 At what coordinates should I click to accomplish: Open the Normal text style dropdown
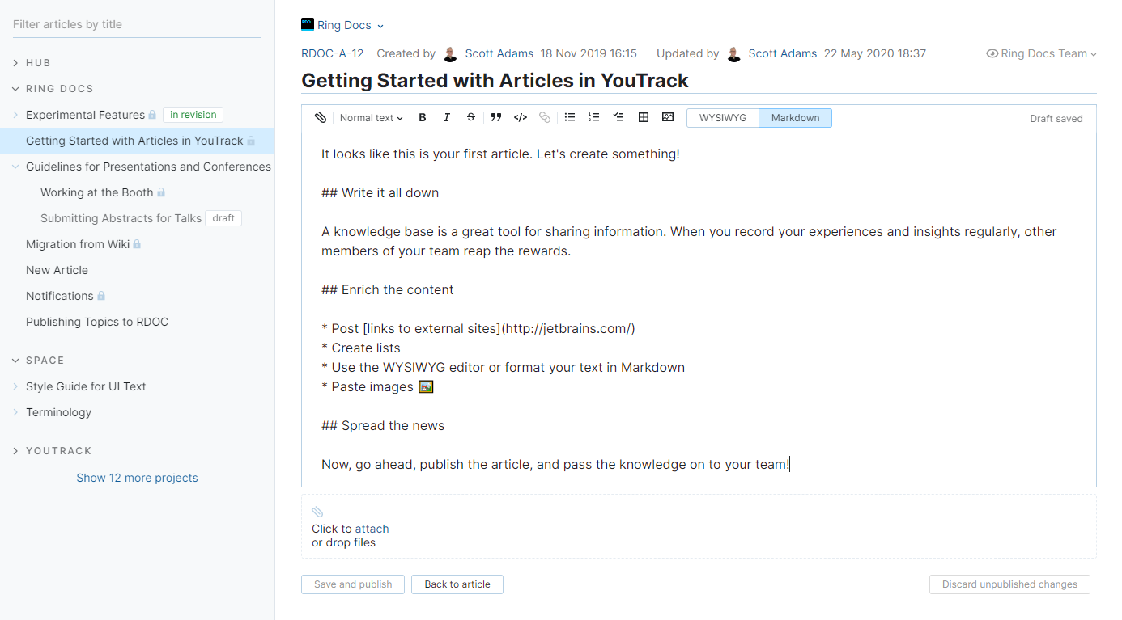point(372,118)
